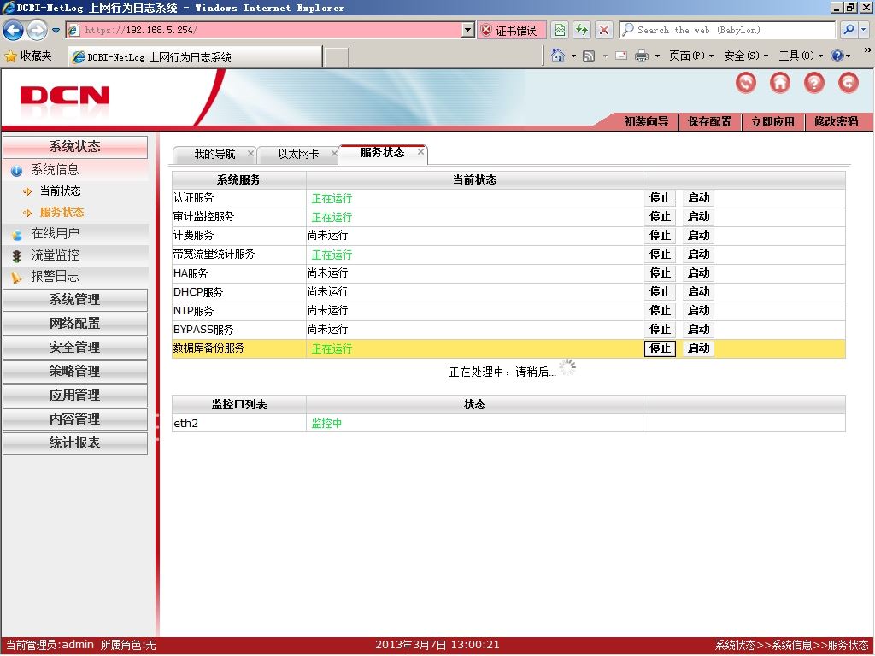Viewport: 875px width, 656px height.
Task: Open 在线用户 in the sidebar
Action: [55, 234]
